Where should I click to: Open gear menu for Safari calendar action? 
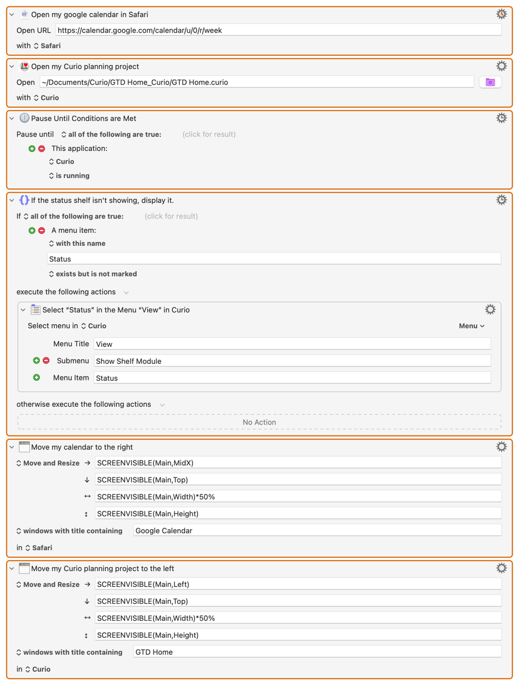point(501,14)
